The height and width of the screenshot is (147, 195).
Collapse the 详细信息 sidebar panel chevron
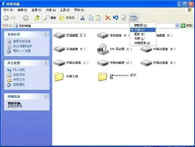[x=46, y=96]
